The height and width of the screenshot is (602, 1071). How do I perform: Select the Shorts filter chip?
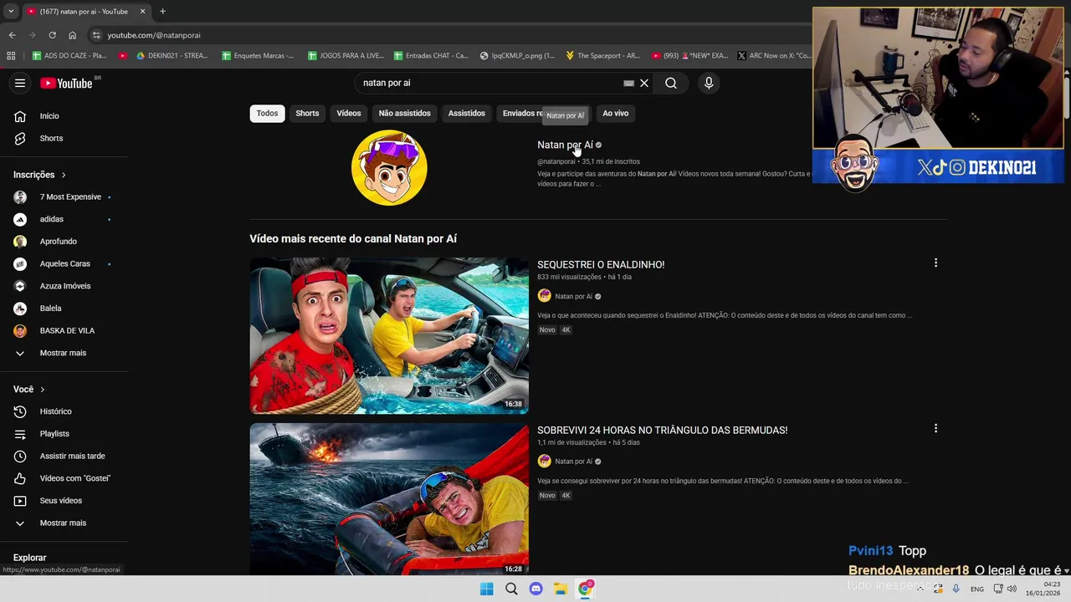coord(307,114)
